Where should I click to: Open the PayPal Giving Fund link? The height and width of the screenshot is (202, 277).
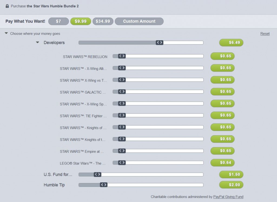pos(228,197)
